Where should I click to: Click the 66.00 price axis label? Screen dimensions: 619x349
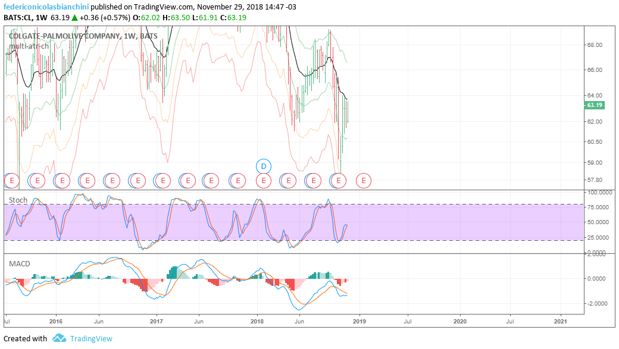pyautogui.click(x=595, y=70)
